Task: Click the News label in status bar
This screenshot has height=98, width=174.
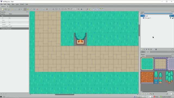Action: click(x=157, y=97)
